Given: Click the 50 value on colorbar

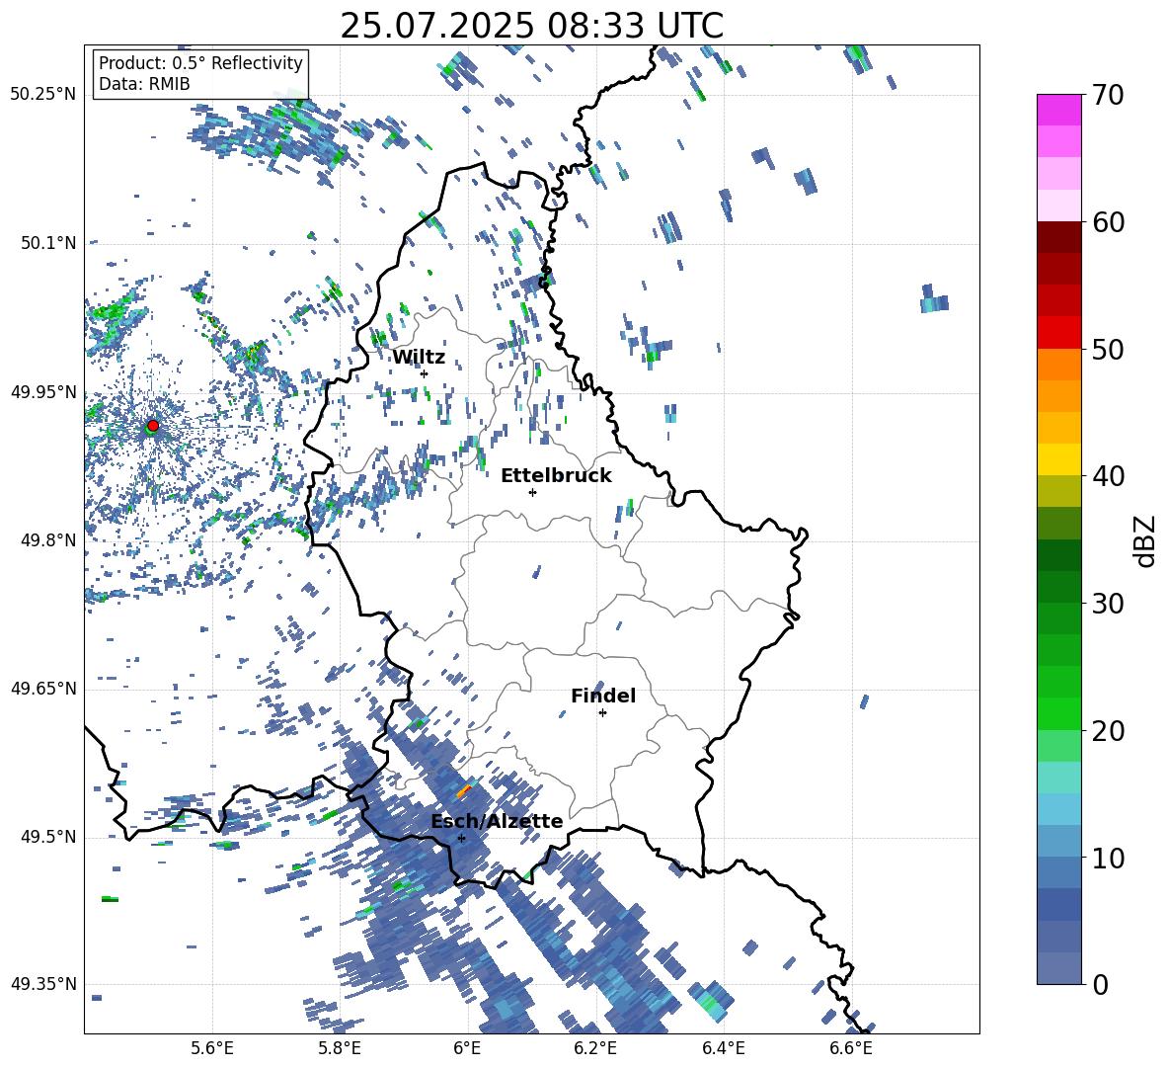Looking at the screenshot, I should point(1107,350).
